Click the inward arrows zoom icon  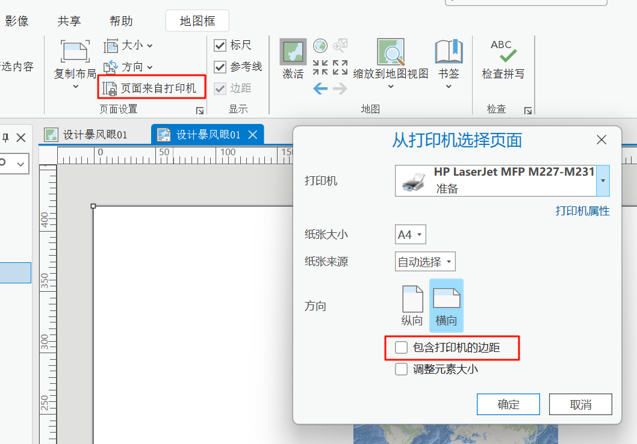pos(320,67)
